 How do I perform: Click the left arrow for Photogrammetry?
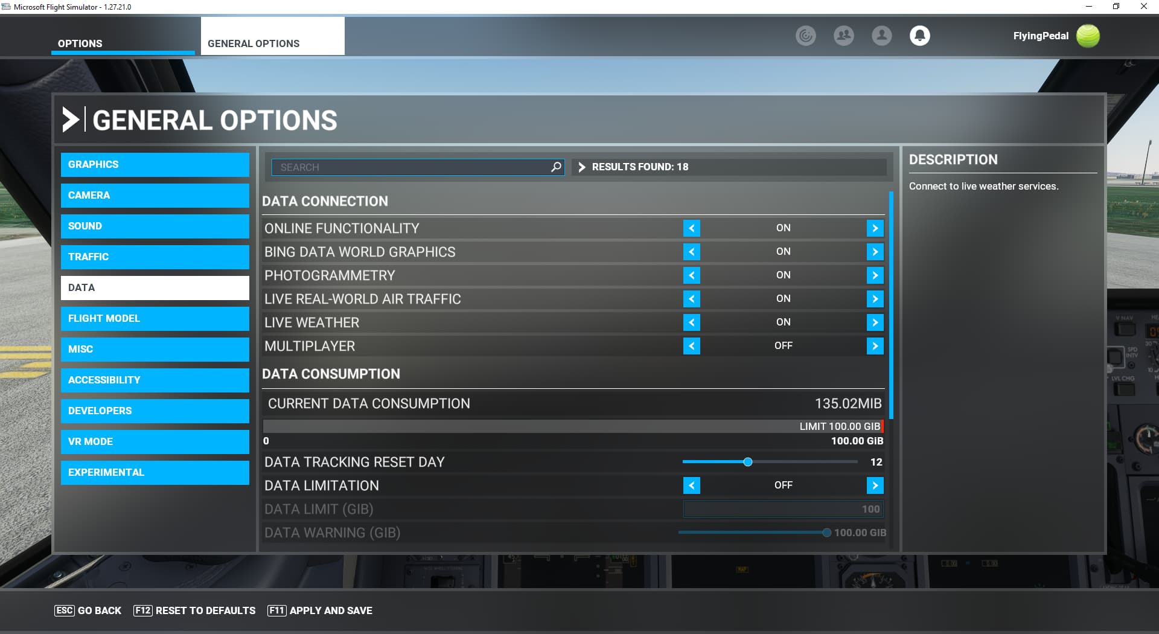tap(692, 275)
